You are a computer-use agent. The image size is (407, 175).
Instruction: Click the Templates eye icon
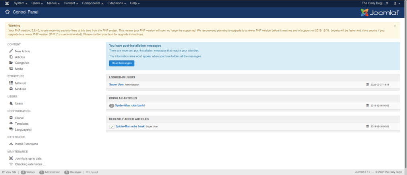11,124
